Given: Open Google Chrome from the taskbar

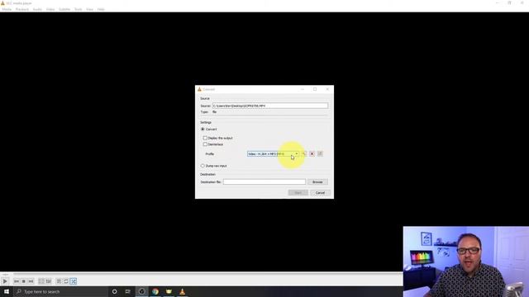Looking at the screenshot, I should pyautogui.click(x=155, y=291).
